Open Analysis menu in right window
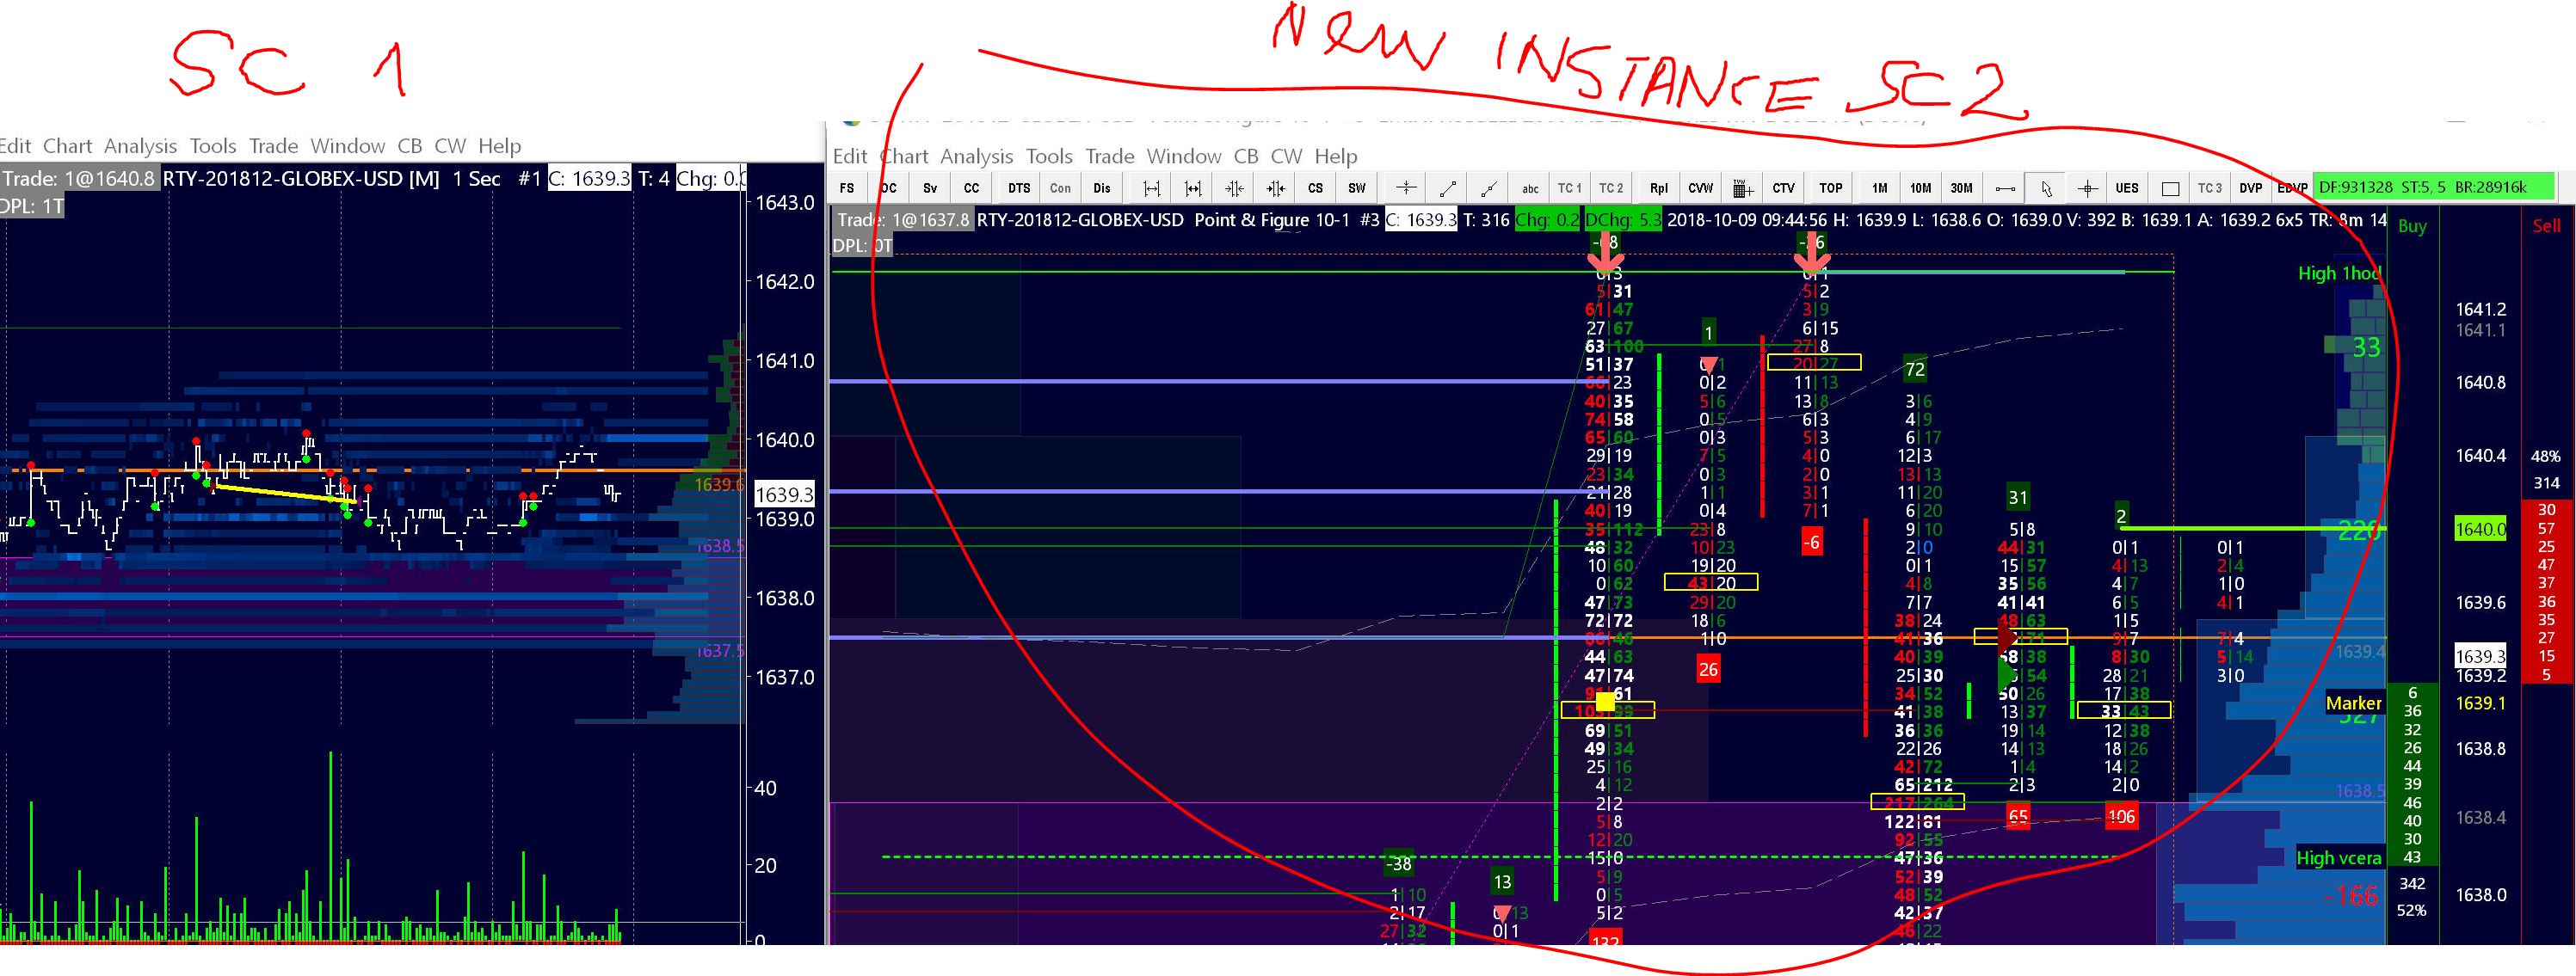This screenshot has width=2576, height=976. 976,157
